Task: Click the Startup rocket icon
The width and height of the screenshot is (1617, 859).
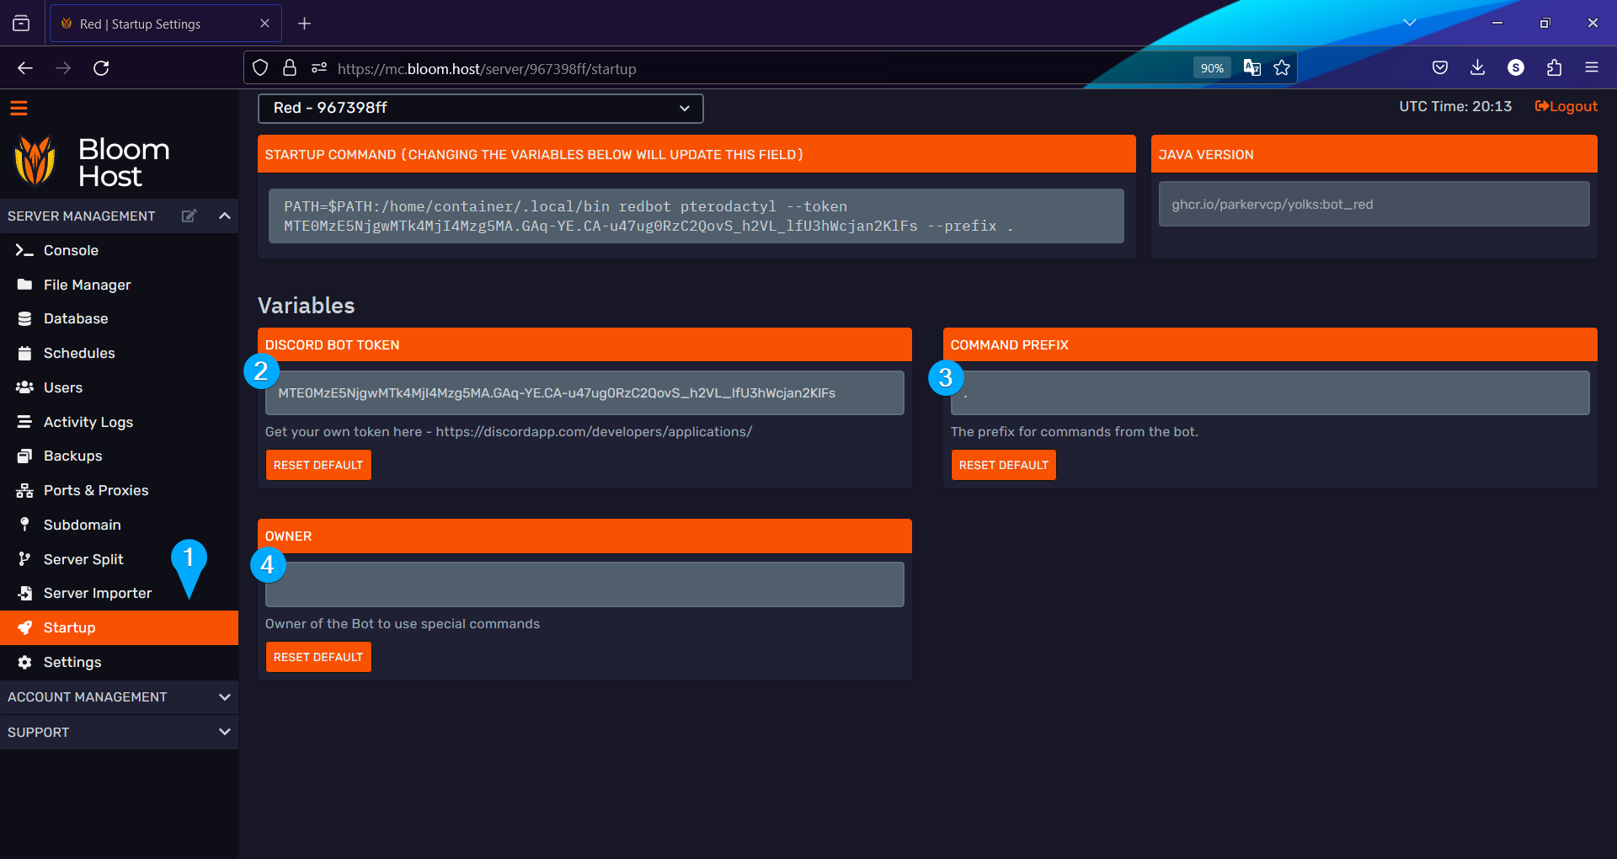Action: coord(24,627)
